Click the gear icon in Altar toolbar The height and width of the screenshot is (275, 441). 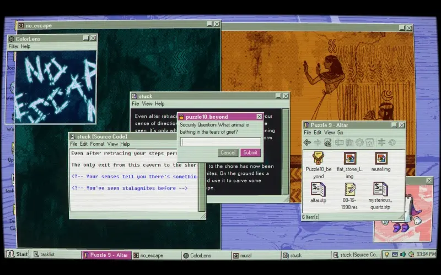point(359,142)
